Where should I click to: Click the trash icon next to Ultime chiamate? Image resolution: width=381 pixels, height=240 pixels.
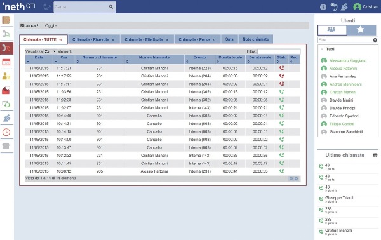click(375, 155)
